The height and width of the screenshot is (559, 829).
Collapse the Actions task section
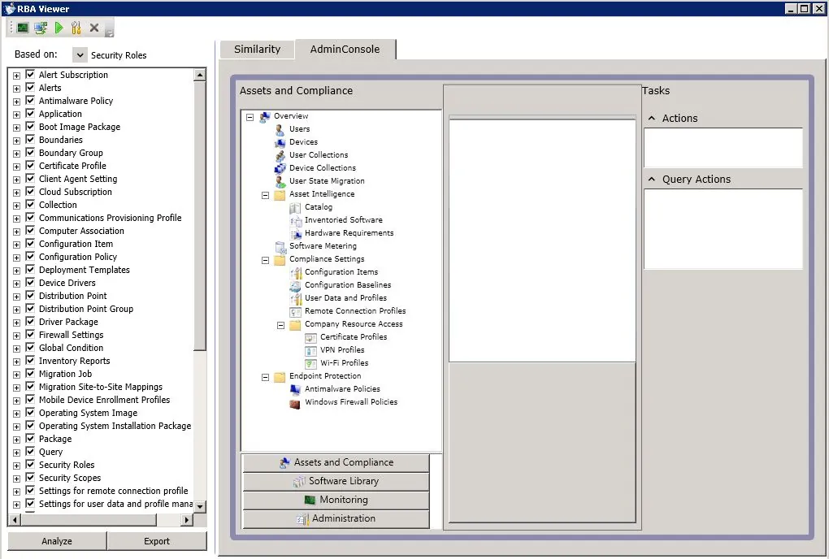(x=652, y=119)
